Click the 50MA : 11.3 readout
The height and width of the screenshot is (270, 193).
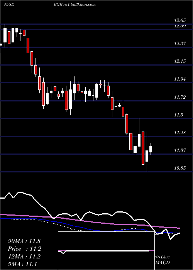pos(24,241)
